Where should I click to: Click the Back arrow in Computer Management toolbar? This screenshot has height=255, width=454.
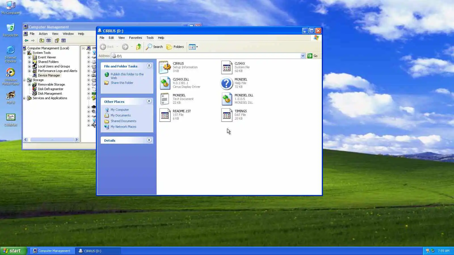coord(26,41)
